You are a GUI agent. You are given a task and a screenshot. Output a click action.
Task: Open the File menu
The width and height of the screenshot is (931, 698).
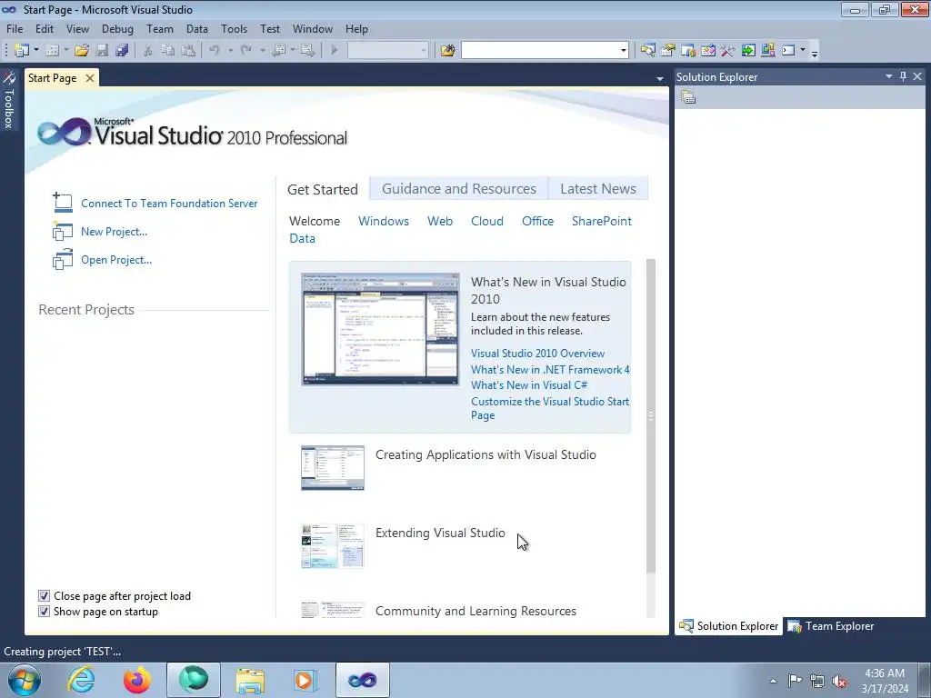coord(15,28)
